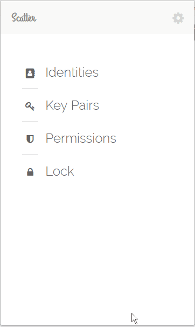The image size is (195, 327).
Task: Click the padlock icon beside Lock
Action: (30, 172)
